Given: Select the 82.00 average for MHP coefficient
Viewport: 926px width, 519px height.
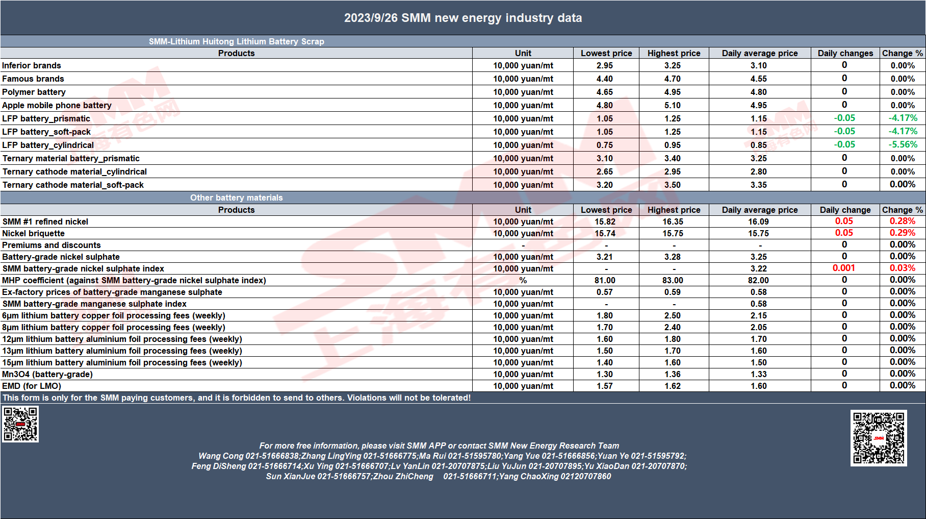Looking at the screenshot, I should (x=759, y=280).
